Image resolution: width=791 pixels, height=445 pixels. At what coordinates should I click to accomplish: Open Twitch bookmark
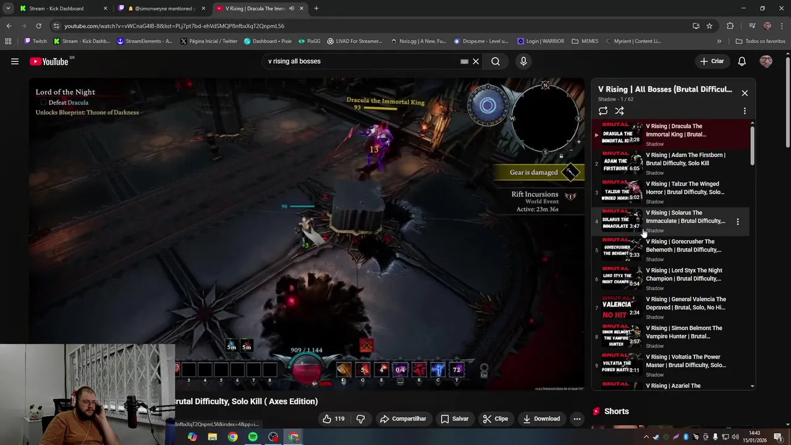pos(35,41)
